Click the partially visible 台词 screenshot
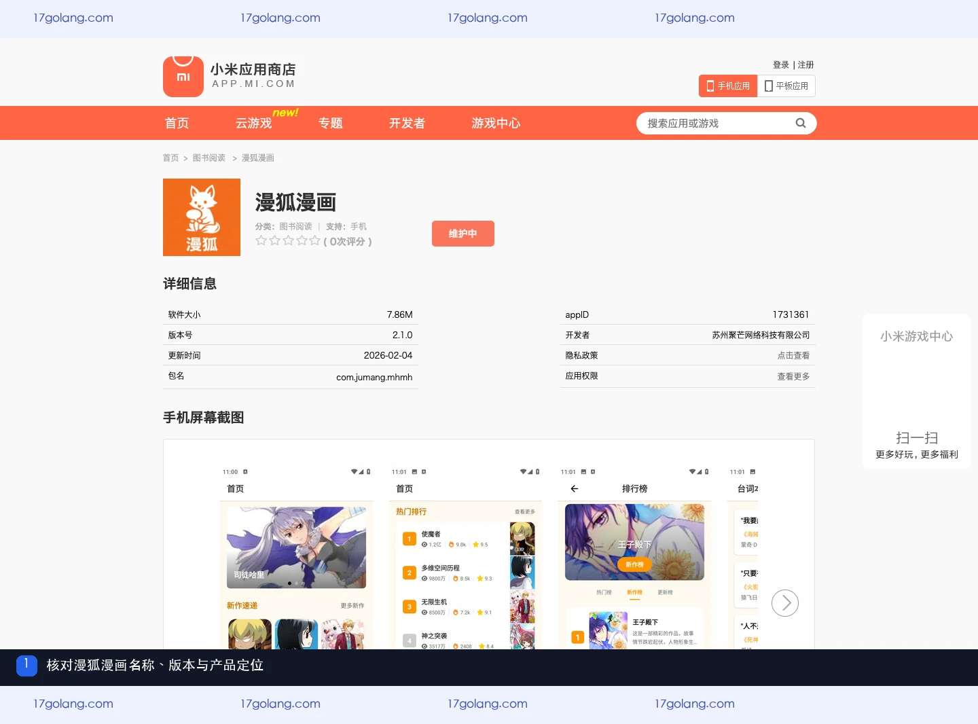 [743, 557]
